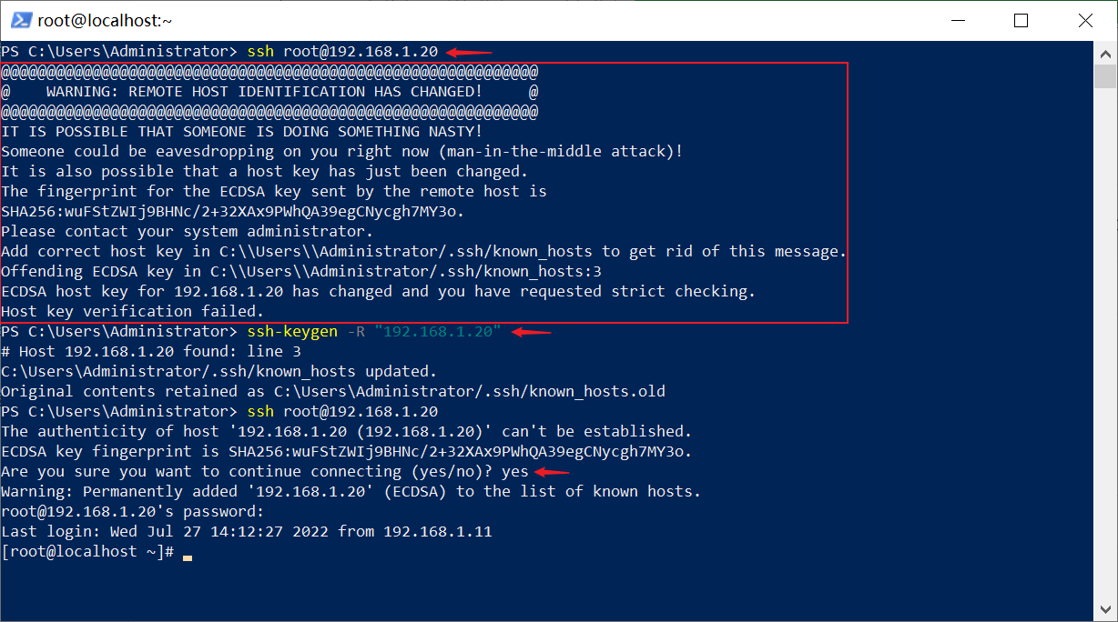This screenshot has height=622, width=1118.
Task: Click the PowerShell icon in title bar
Action: coord(20,20)
